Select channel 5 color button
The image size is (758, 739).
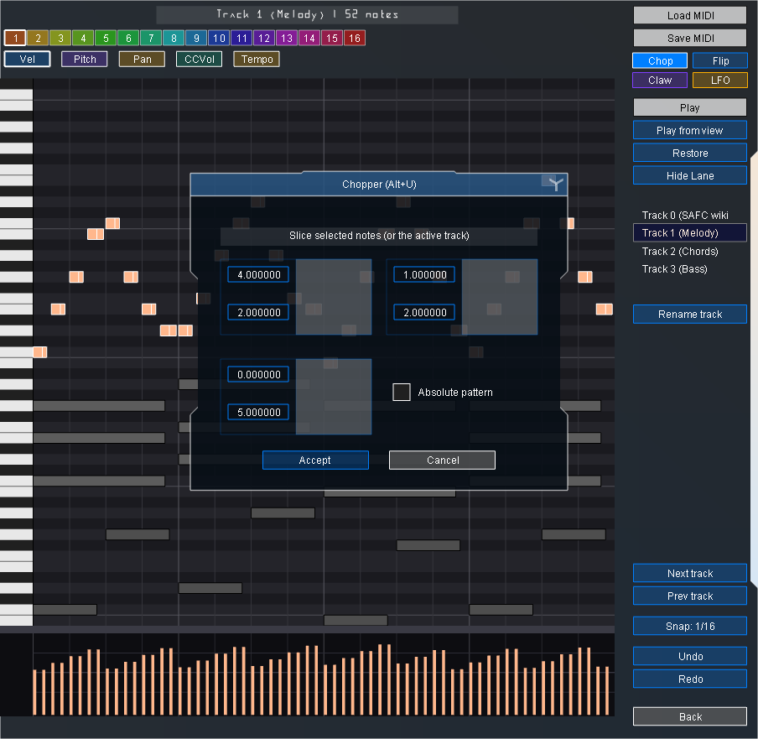(x=106, y=38)
